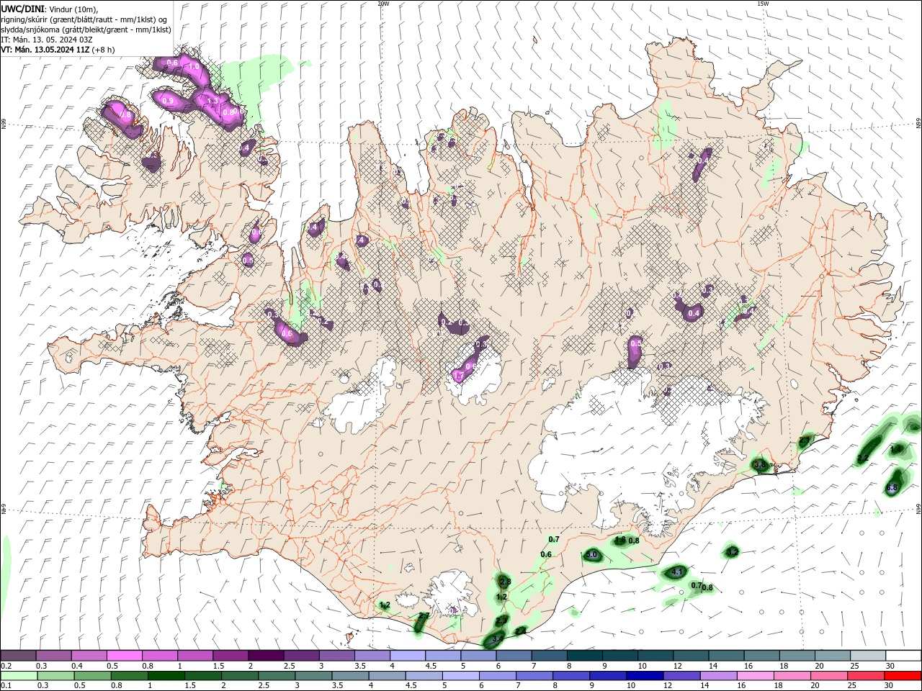Select the deep blue 10 swatch in lower legend
Screen dimensions: 922x691
click(643, 676)
